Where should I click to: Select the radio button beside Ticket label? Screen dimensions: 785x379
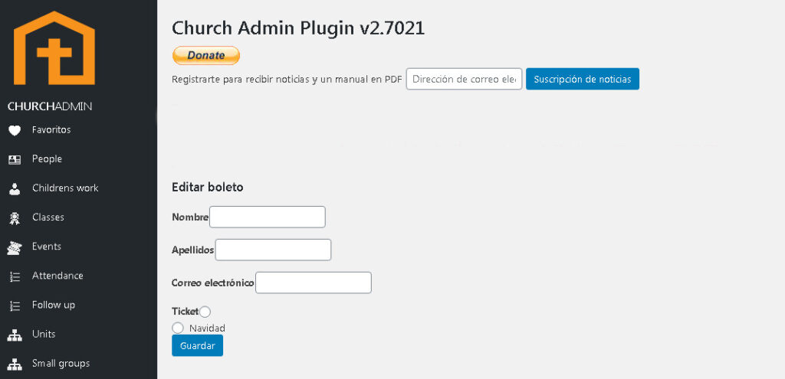205,312
